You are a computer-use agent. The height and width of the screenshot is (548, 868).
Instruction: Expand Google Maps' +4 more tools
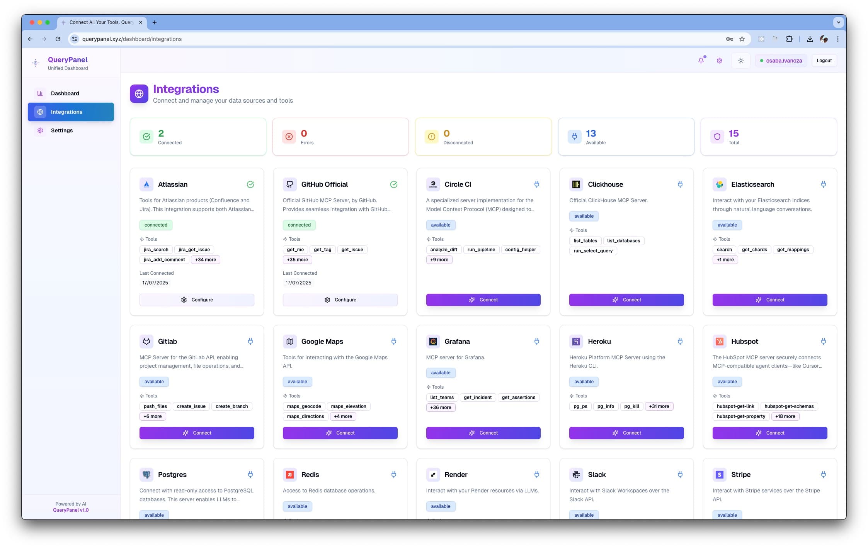tap(343, 416)
